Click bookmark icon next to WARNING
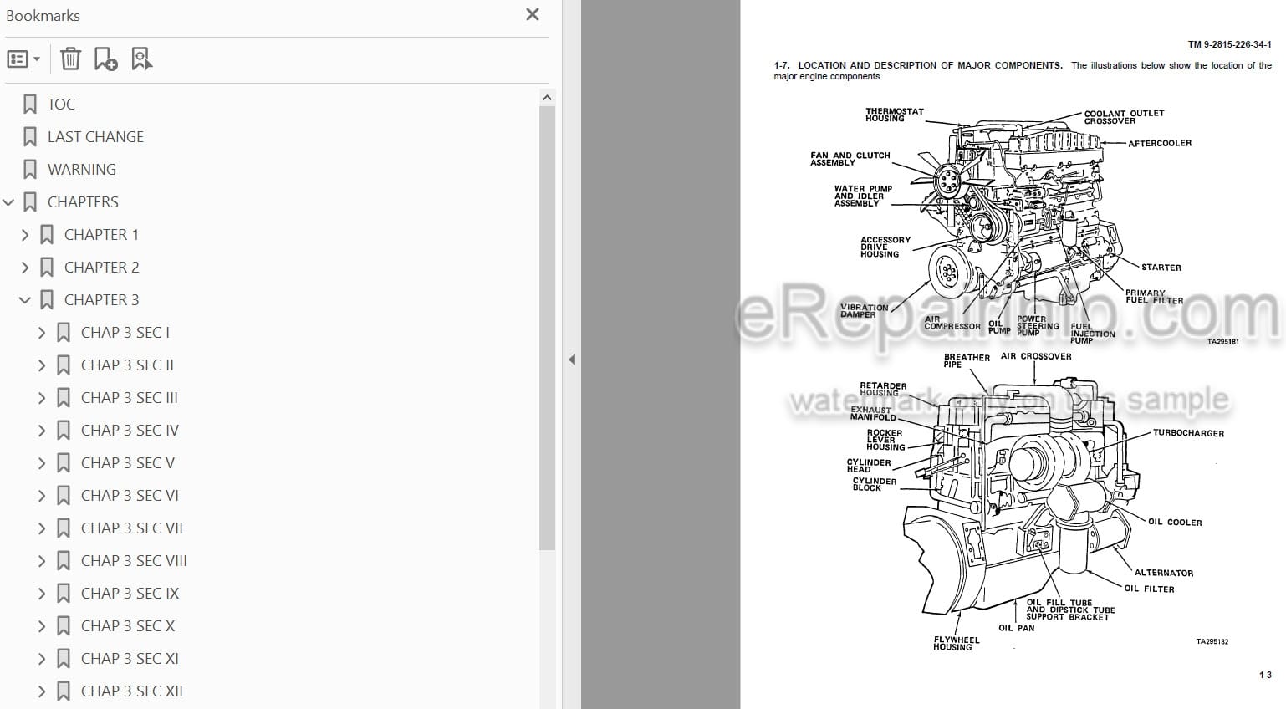1286x709 pixels. 30,170
